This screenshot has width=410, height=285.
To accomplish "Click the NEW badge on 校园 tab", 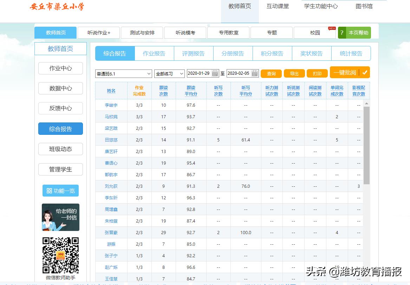I will tap(331, 28).
